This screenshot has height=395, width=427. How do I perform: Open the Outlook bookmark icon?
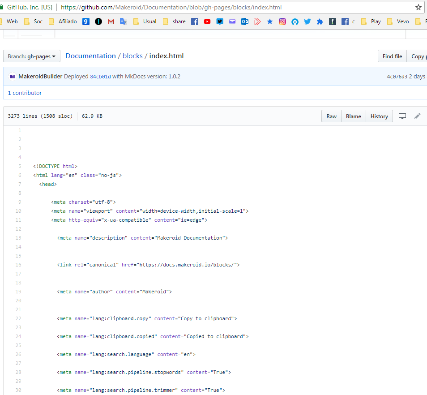[x=245, y=21]
